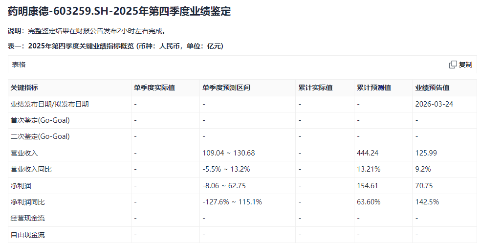The width and height of the screenshot is (480, 244).
Task: Click the date value 2026-03-24
Action: (434, 104)
